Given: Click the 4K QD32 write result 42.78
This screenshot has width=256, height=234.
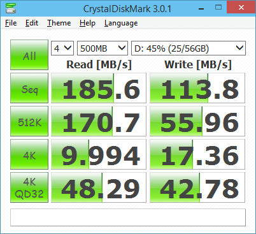Looking at the screenshot, I should point(197,187).
